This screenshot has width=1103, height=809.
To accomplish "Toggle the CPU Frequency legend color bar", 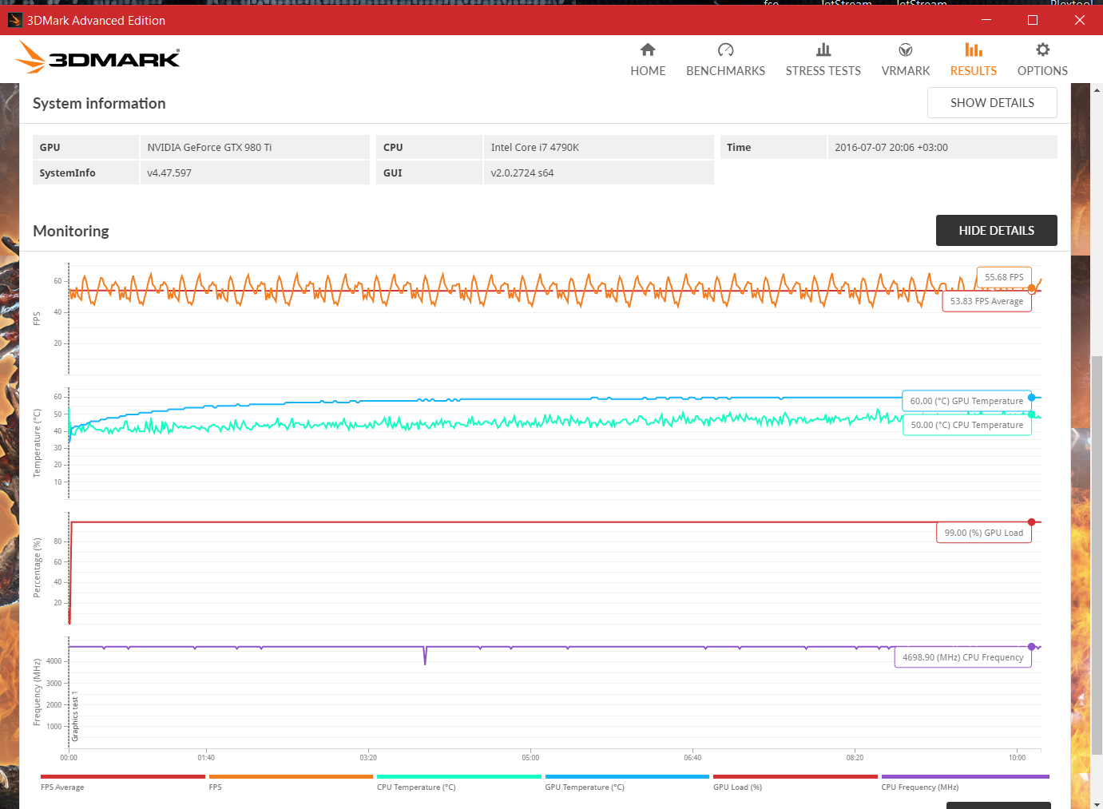I will [965, 776].
